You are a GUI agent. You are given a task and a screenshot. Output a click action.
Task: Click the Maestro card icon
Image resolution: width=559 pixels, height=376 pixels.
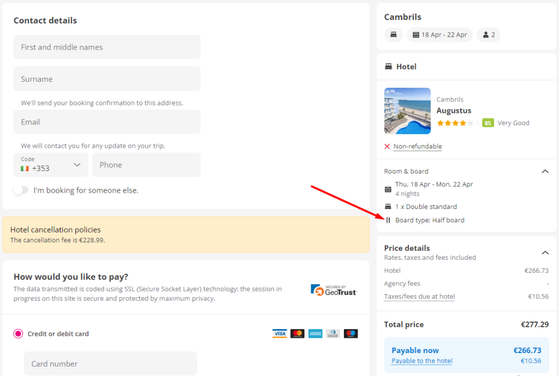pyautogui.click(x=351, y=333)
